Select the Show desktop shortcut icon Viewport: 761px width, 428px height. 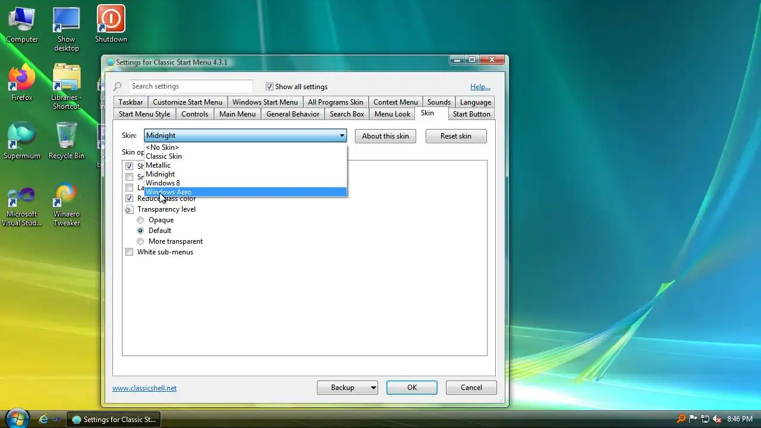point(66,29)
